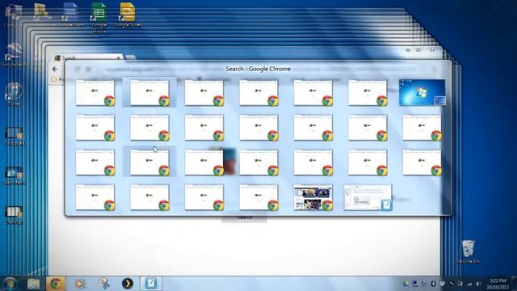Click the blue app taskbar button
The width and height of the screenshot is (517, 291).
(151, 284)
